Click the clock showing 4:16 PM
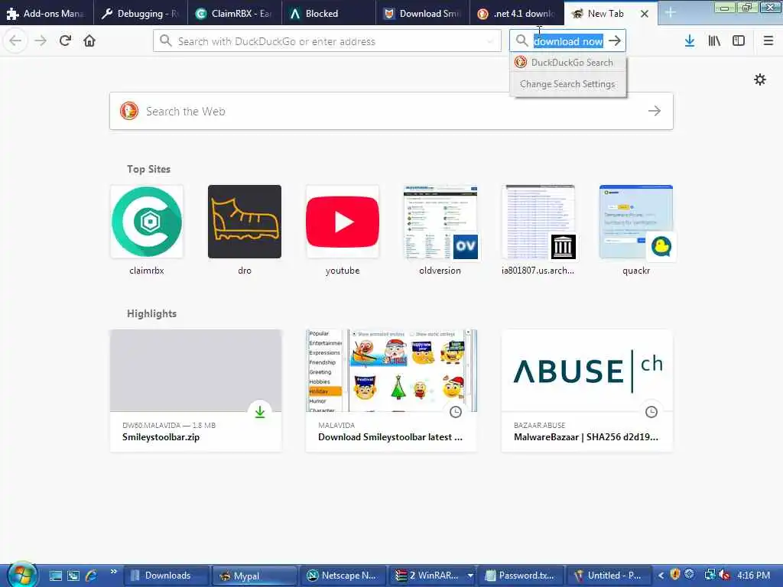 tap(753, 576)
